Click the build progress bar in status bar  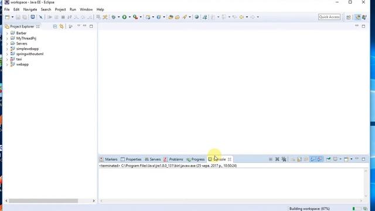pos(357,209)
